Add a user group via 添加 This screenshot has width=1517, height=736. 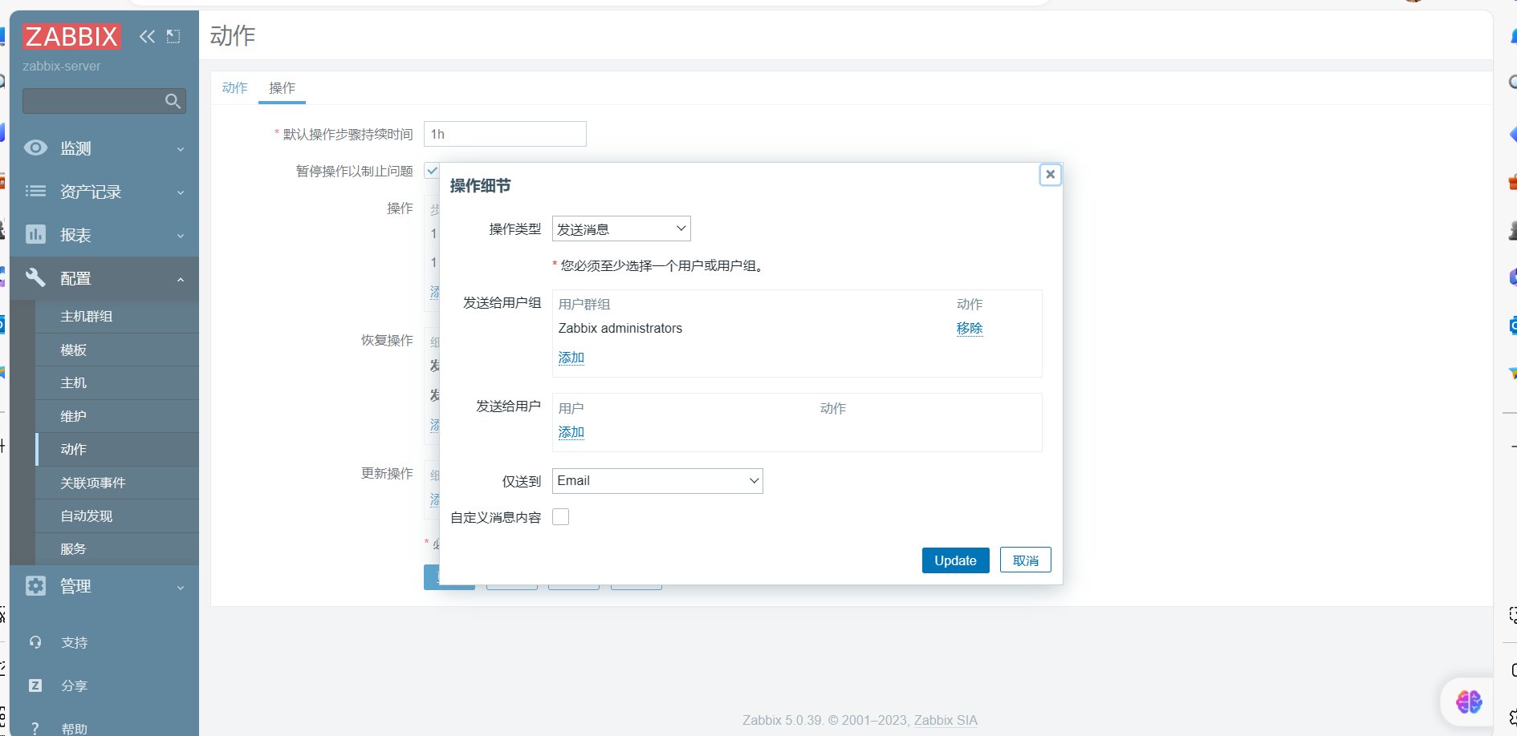click(571, 358)
